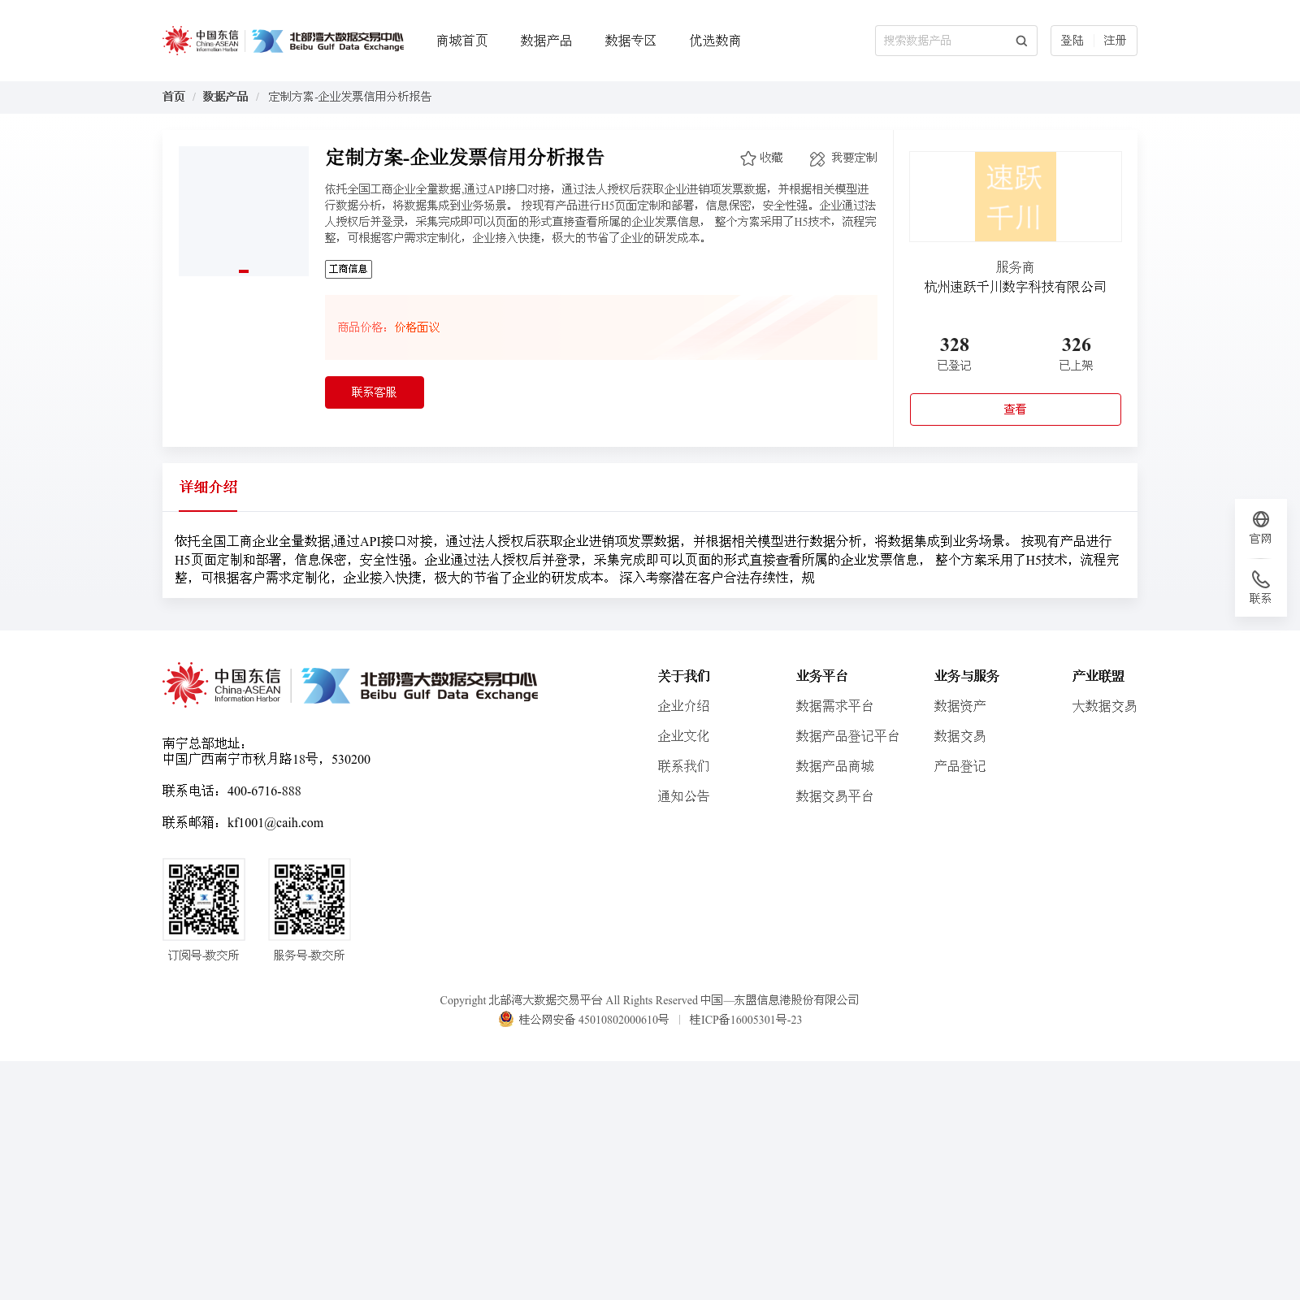
Task: Select the 详细介绍 tab
Action: pos(208,487)
